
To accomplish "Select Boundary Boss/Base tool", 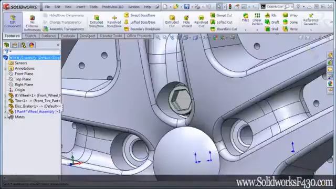I will (142, 29).
